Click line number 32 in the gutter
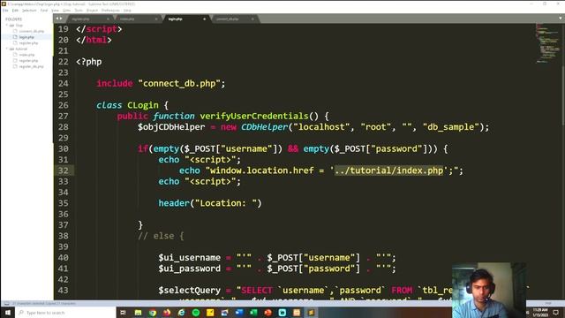This screenshot has width=565, height=318. pos(63,170)
